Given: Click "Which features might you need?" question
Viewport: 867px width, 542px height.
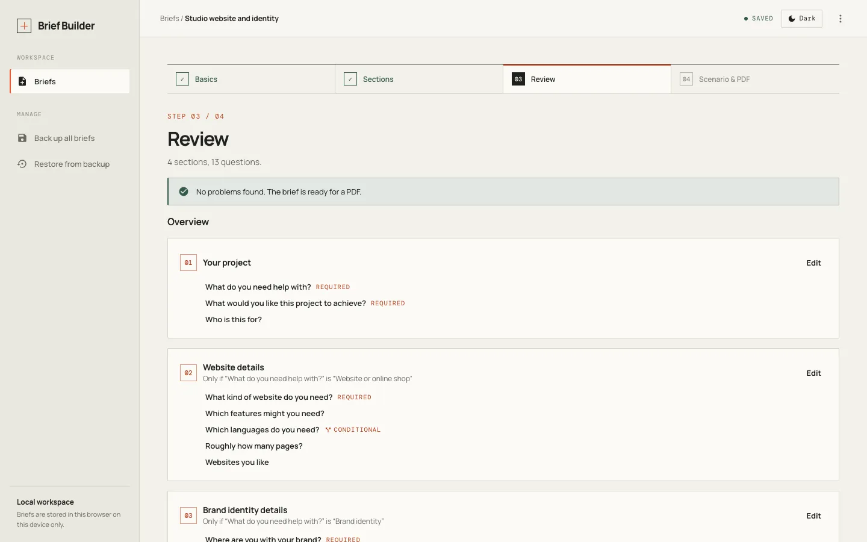Looking at the screenshot, I should coord(265,414).
